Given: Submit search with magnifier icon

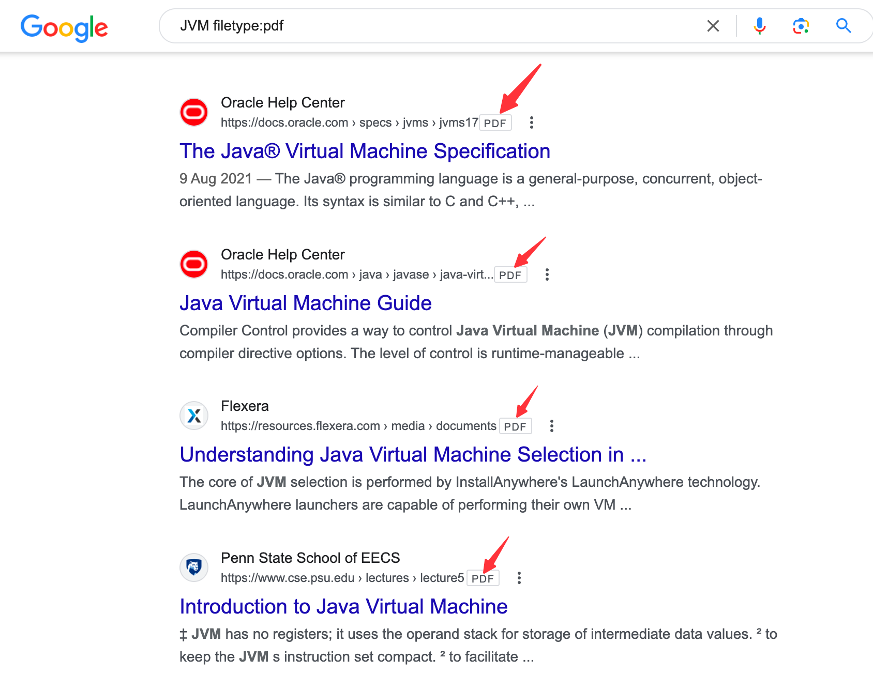Looking at the screenshot, I should 844,25.
